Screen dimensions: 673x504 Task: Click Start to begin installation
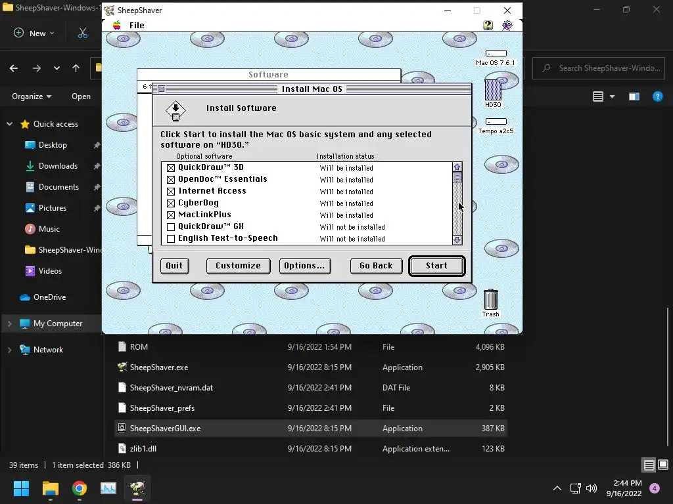click(x=436, y=266)
